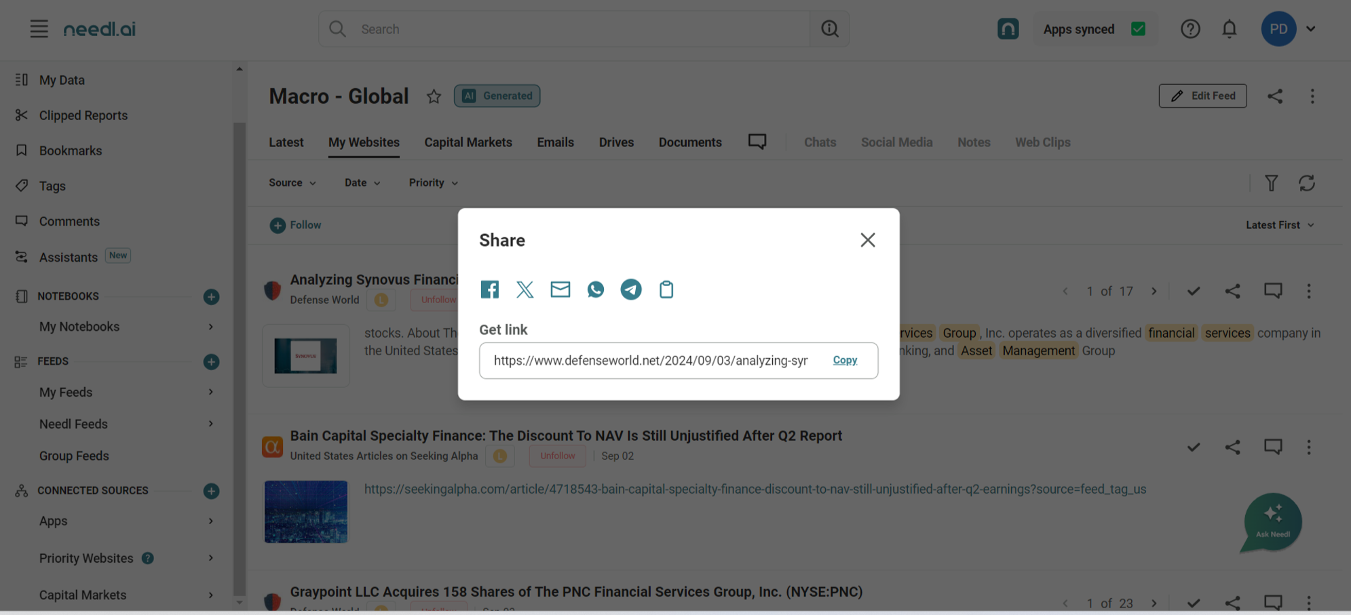
Task: Open the Needl app icon in header
Action: 1008,29
